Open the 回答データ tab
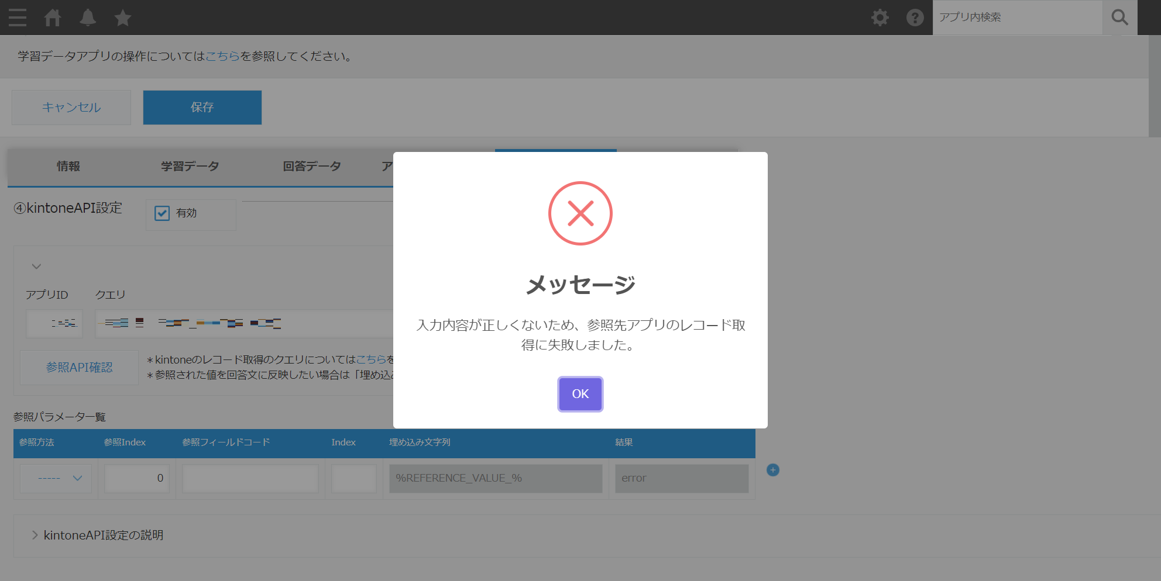The height and width of the screenshot is (581, 1161). pos(311,167)
